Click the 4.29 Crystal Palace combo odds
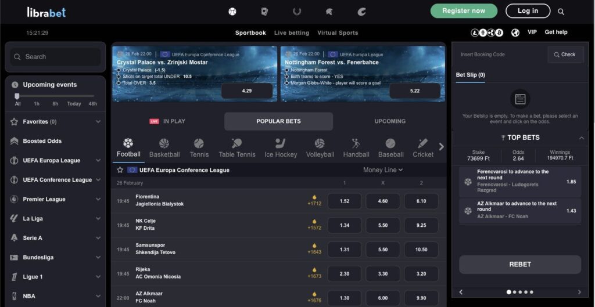The height and width of the screenshot is (307, 595). 246,91
